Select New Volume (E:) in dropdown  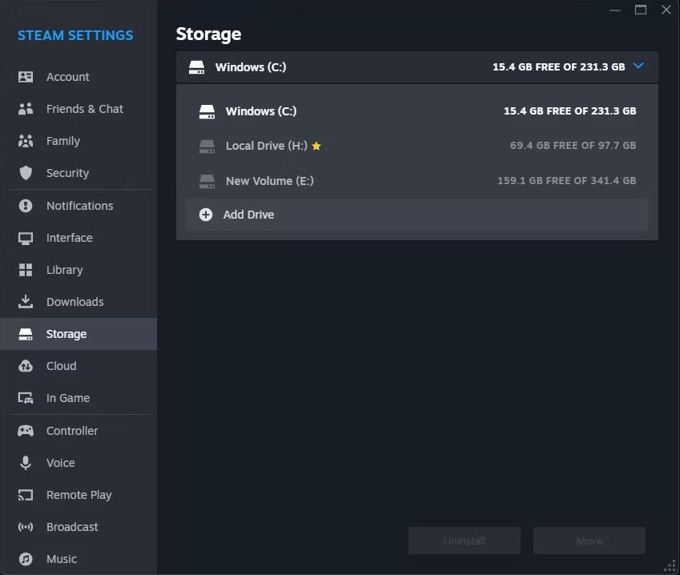pos(417,181)
